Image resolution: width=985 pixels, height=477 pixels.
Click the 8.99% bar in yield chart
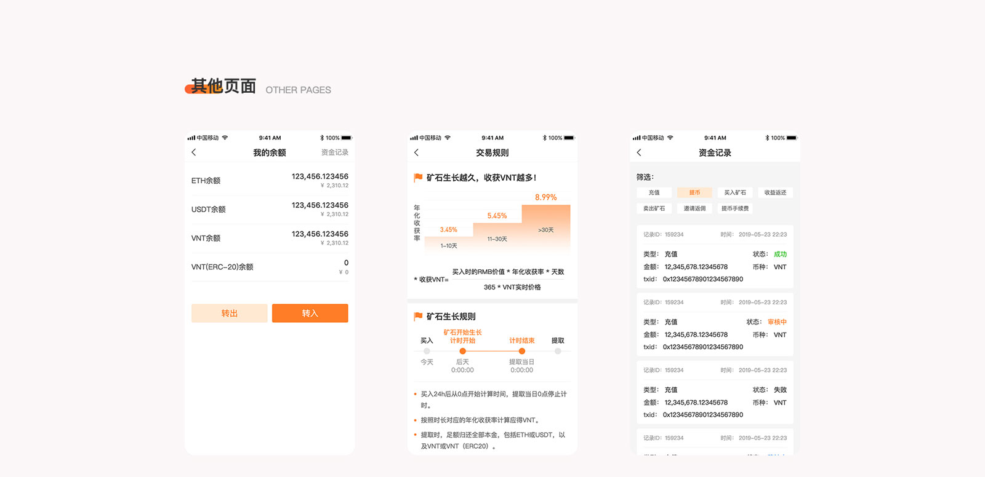(x=546, y=227)
